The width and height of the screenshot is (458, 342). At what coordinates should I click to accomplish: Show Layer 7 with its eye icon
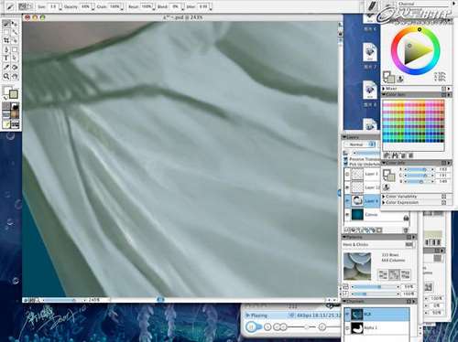click(x=347, y=174)
